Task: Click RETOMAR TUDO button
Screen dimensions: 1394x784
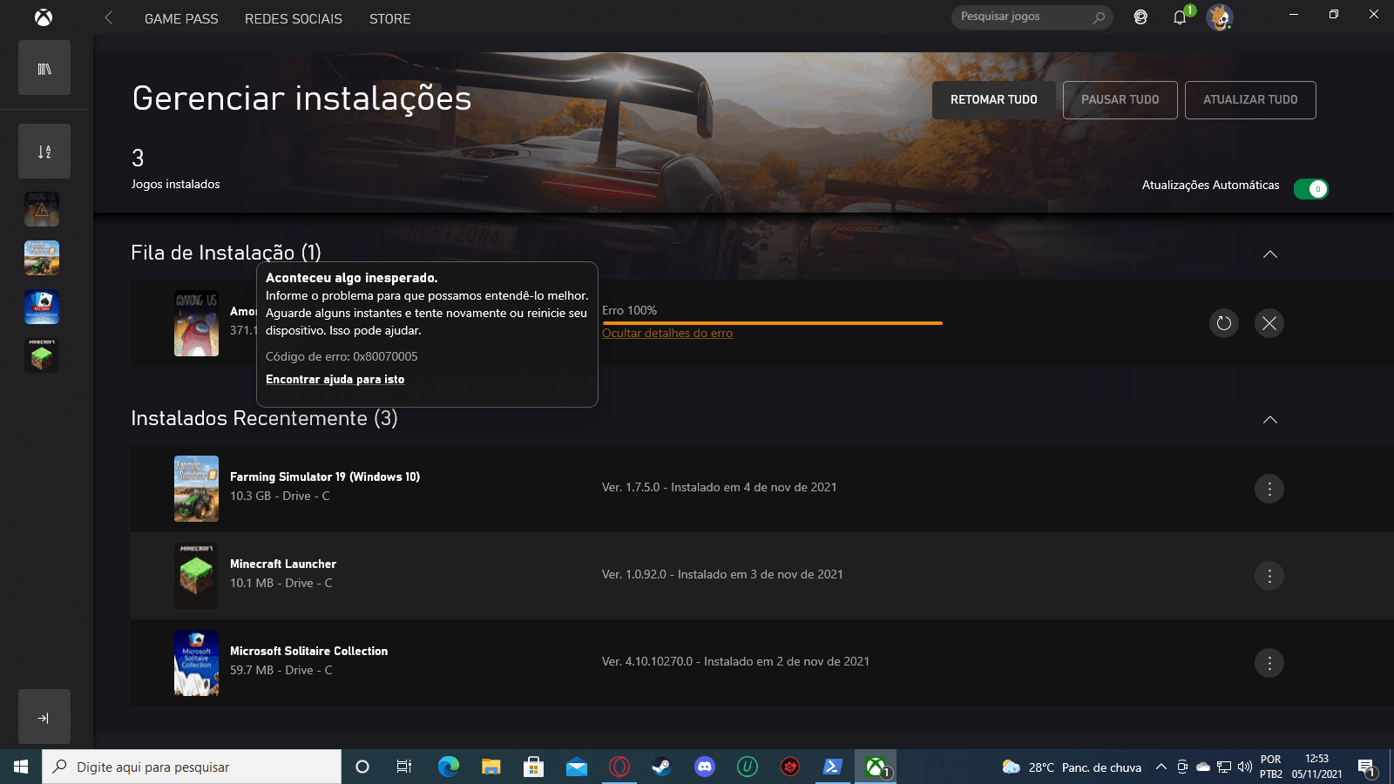Action: coord(994,100)
